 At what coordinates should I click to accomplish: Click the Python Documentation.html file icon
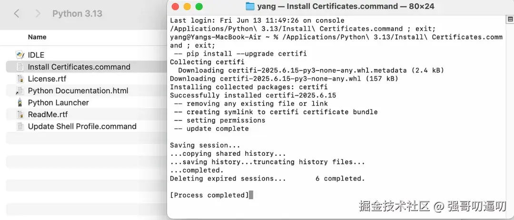pyautogui.click(x=20, y=91)
